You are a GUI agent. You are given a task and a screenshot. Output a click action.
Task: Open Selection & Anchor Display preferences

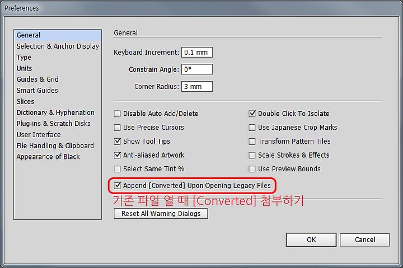pos(58,46)
